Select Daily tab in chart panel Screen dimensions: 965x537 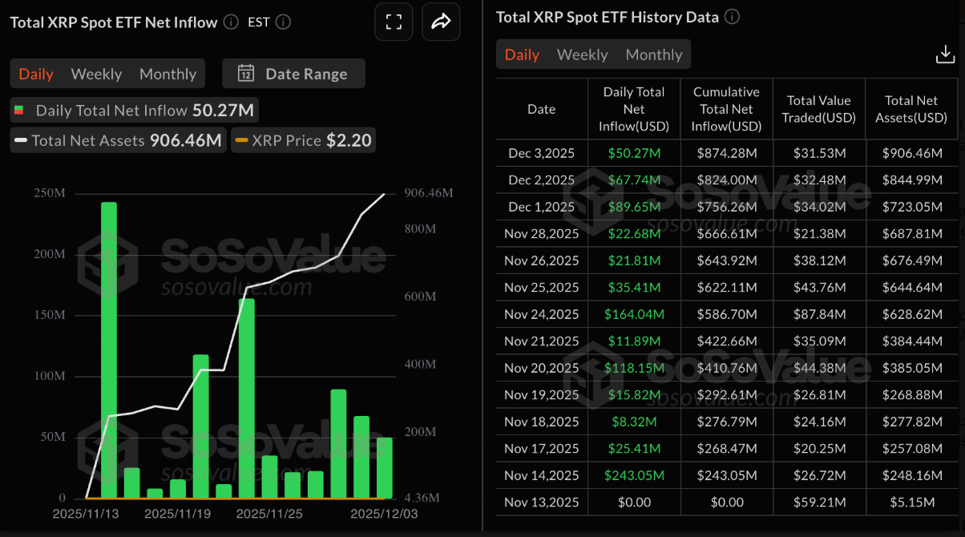point(36,74)
